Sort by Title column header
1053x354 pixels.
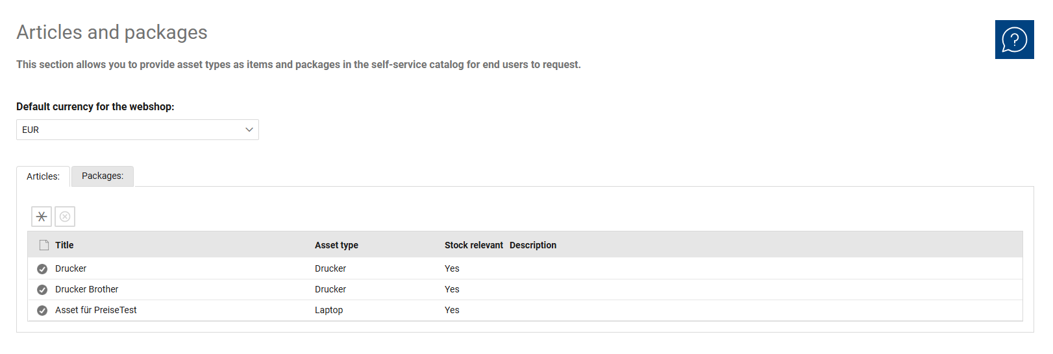pyautogui.click(x=64, y=245)
